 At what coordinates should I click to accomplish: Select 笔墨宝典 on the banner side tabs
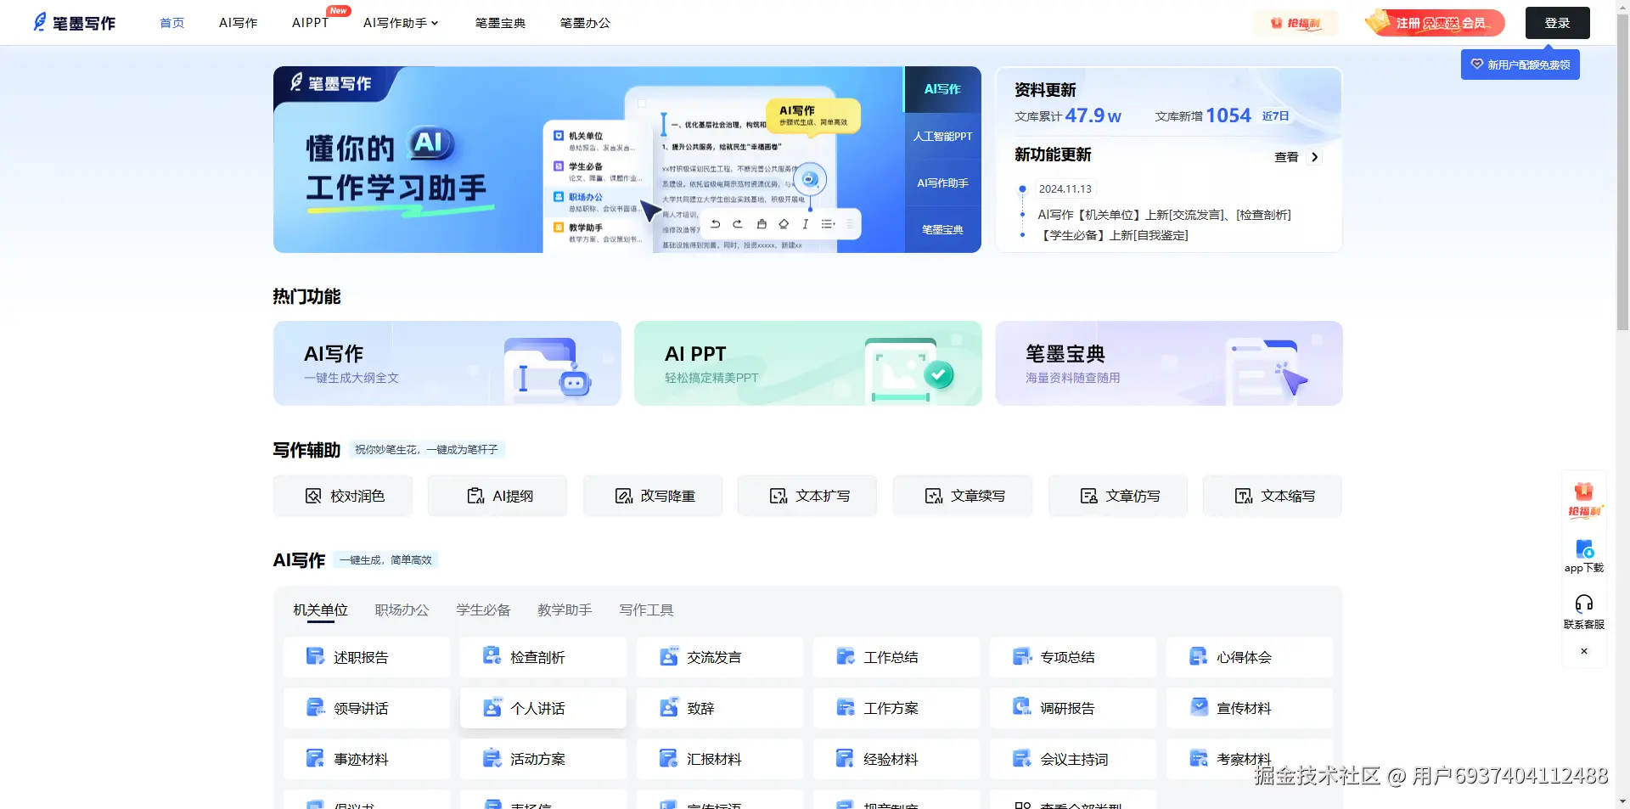click(x=942, y=229)
